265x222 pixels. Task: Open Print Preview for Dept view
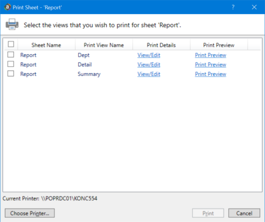[211, 55]
